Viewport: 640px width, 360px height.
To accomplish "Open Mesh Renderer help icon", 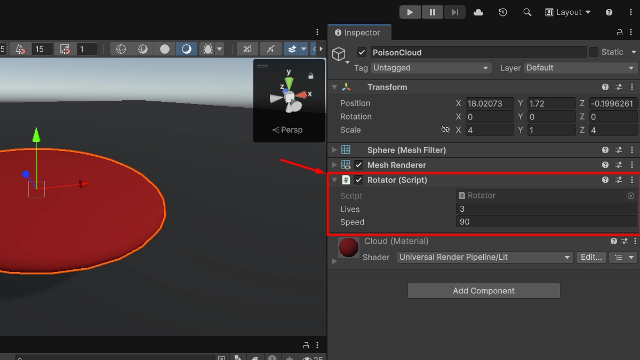I will (x=605, y=165).
